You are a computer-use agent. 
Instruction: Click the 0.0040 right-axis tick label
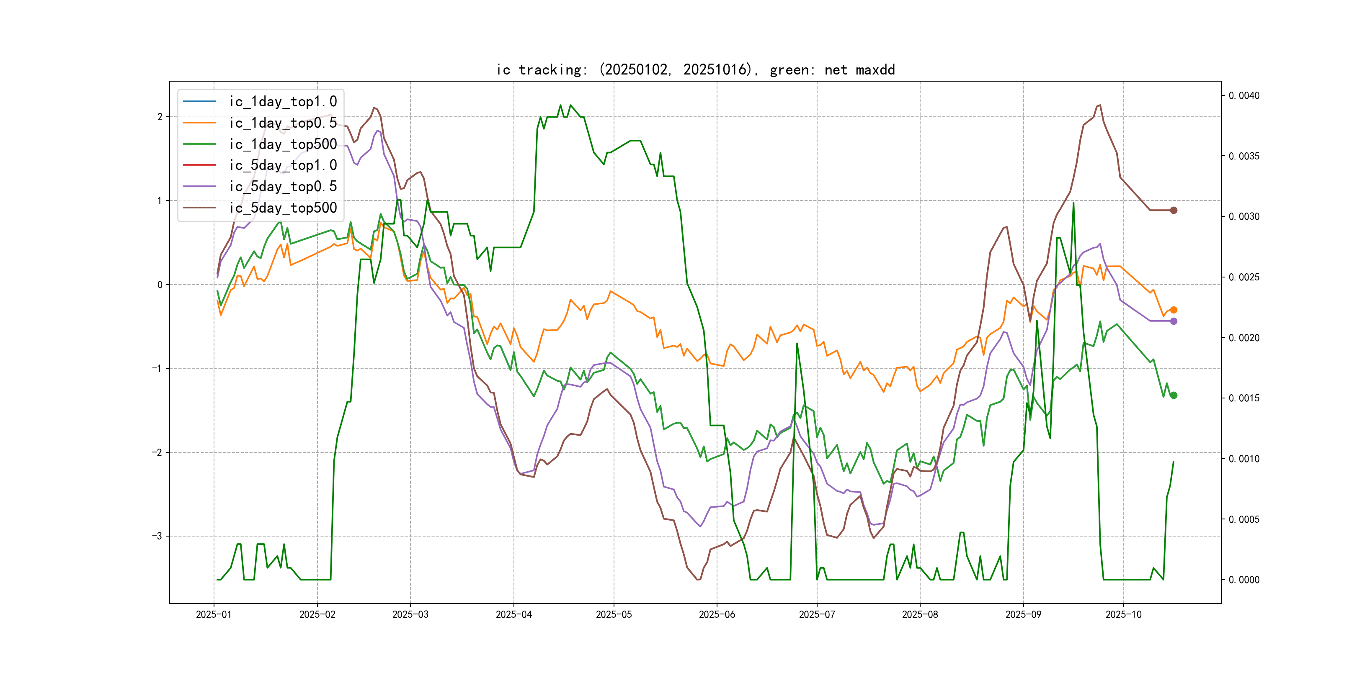(x=1244, y=95)
